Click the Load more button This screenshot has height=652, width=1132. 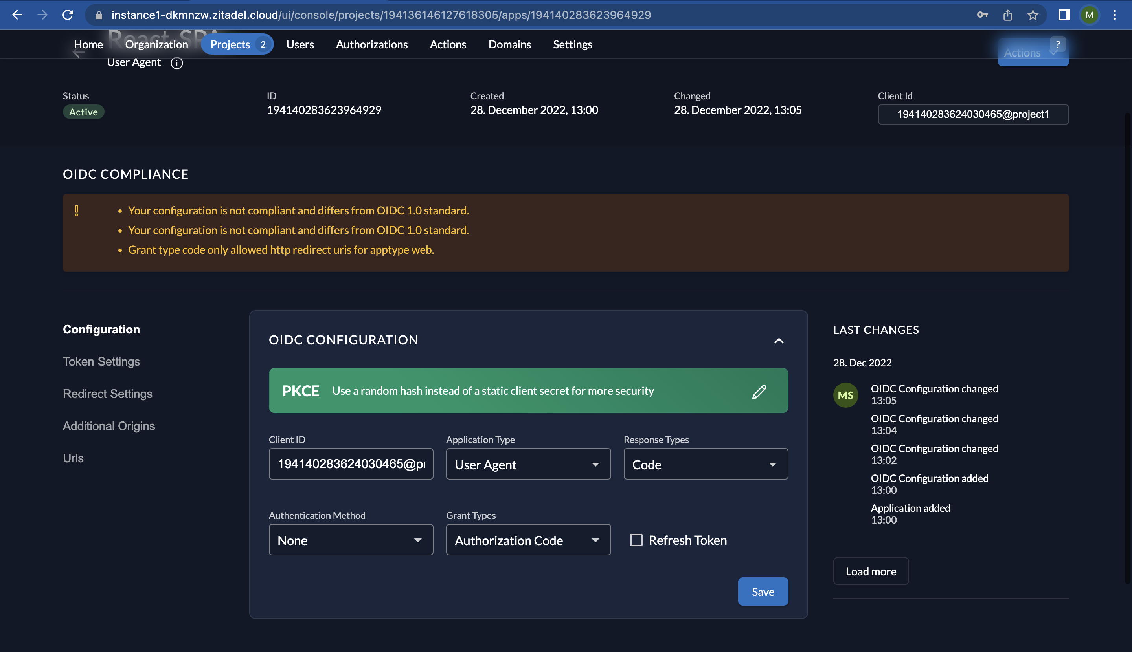pyautogui.click(x=870, y=571)
